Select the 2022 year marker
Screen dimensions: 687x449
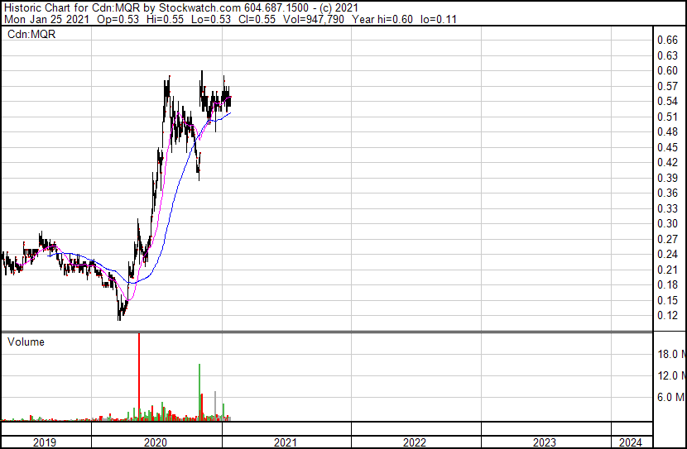415,442
